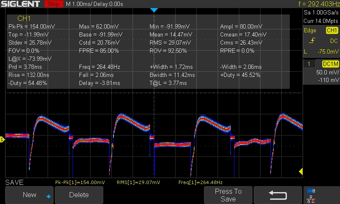Click the +Width = 1.72ms measurement
The image size is (340, 204).
coord(171,67)
